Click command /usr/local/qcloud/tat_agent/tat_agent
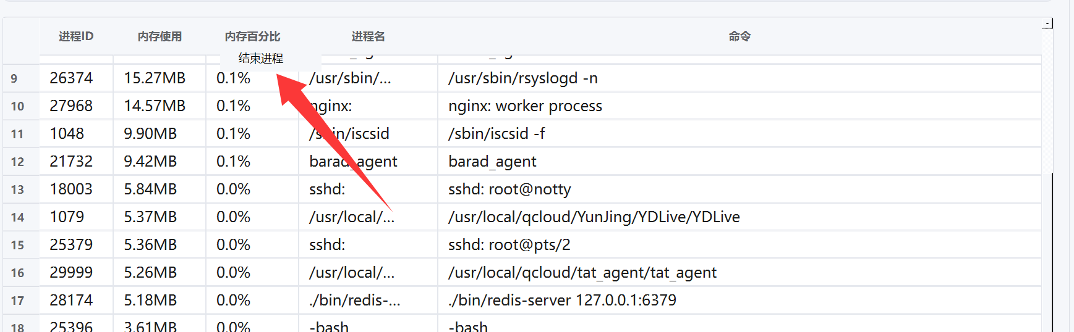1074x332 pixels. pos(739,273)
